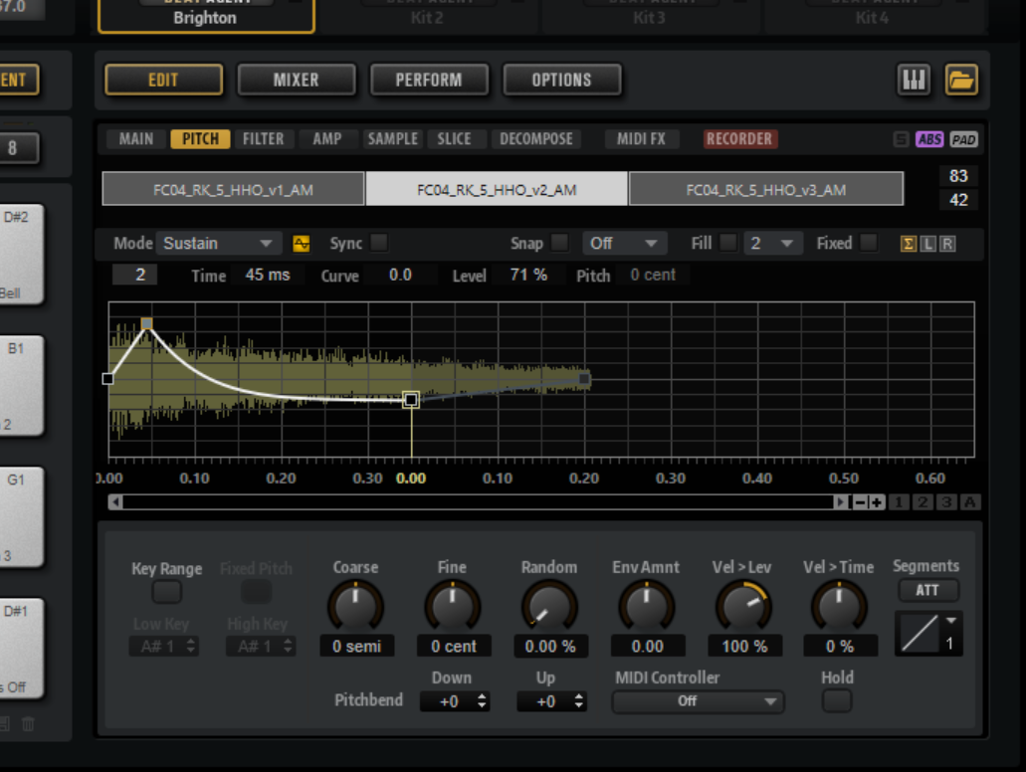The height and width of the screenshot is (772, 1026).
Task: Enable the Sync checkbox
Action: click(x=379, y=243)
